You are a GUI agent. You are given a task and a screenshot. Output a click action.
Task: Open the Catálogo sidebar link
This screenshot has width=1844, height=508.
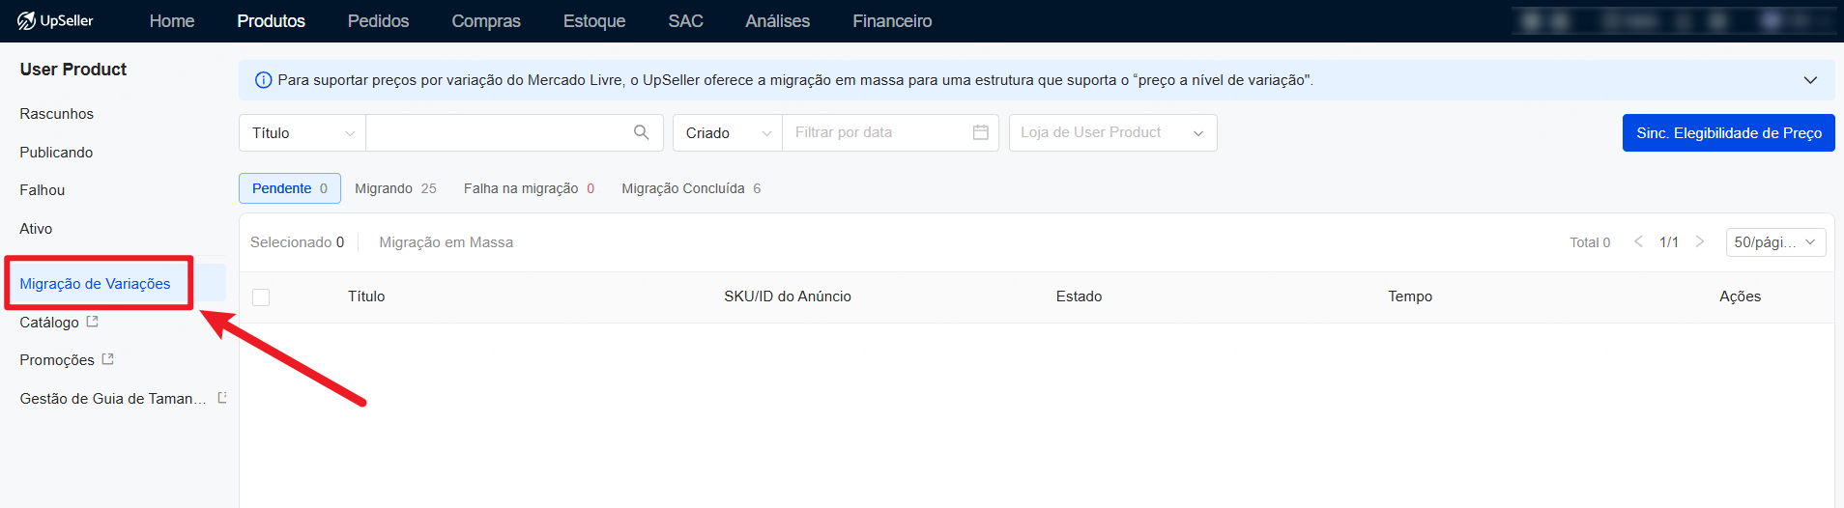[49, 323]
